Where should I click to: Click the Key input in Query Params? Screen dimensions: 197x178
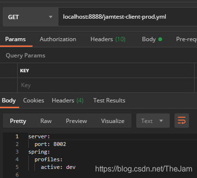coord(106,85)
